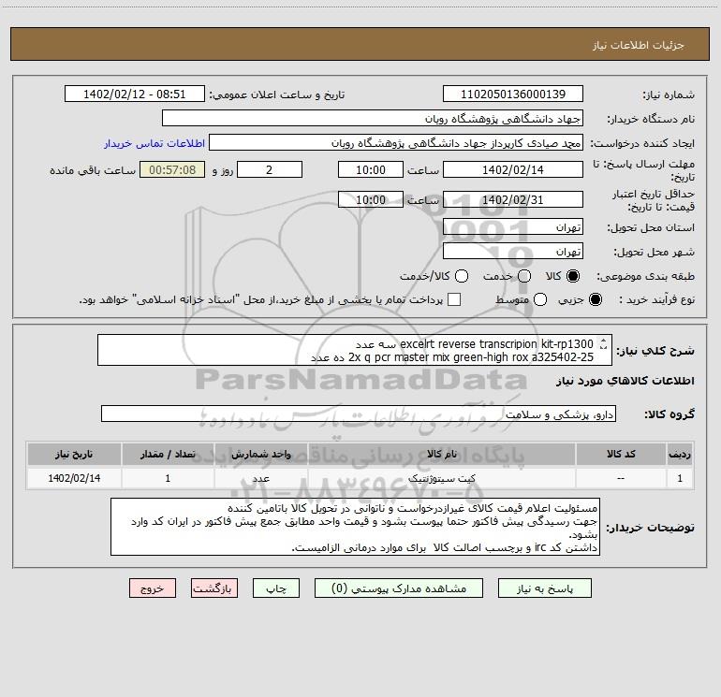Click the page header جزئیات اطلاعات نیاز
This screenshot has height=697, width=721.
coord(639,45)
